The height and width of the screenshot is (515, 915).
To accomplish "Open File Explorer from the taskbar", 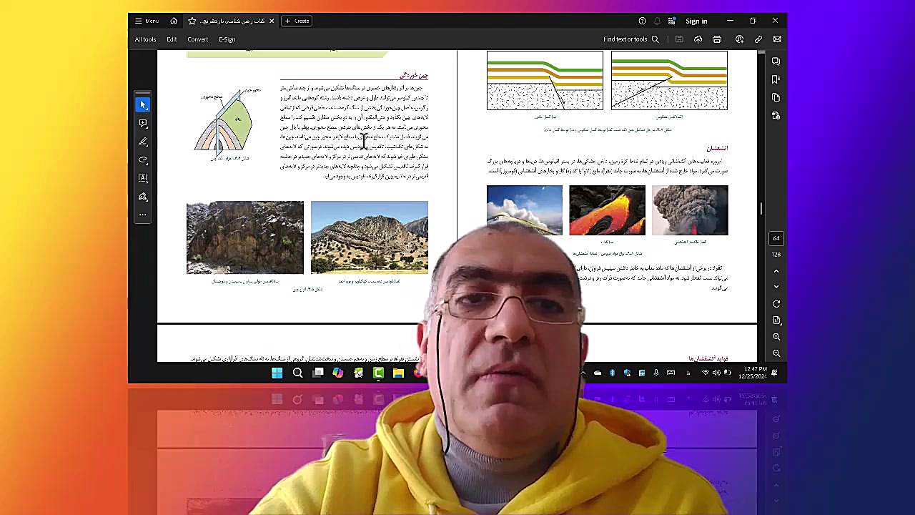I will 398,373.
